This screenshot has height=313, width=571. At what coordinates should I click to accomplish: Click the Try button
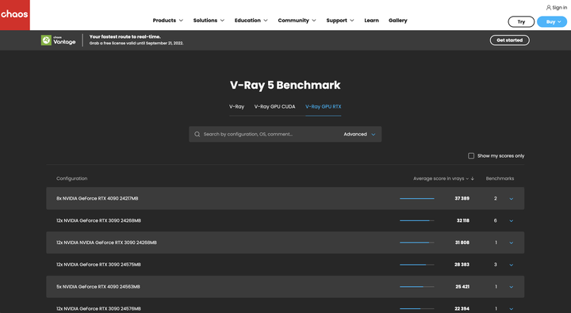pos(521,22)
